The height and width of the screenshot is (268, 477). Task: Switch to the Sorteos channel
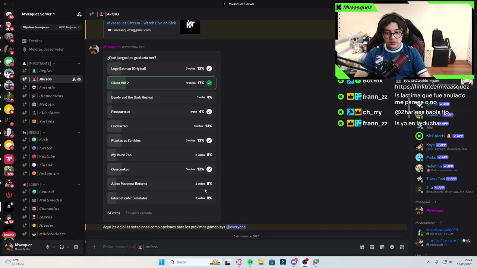point(51,121)
